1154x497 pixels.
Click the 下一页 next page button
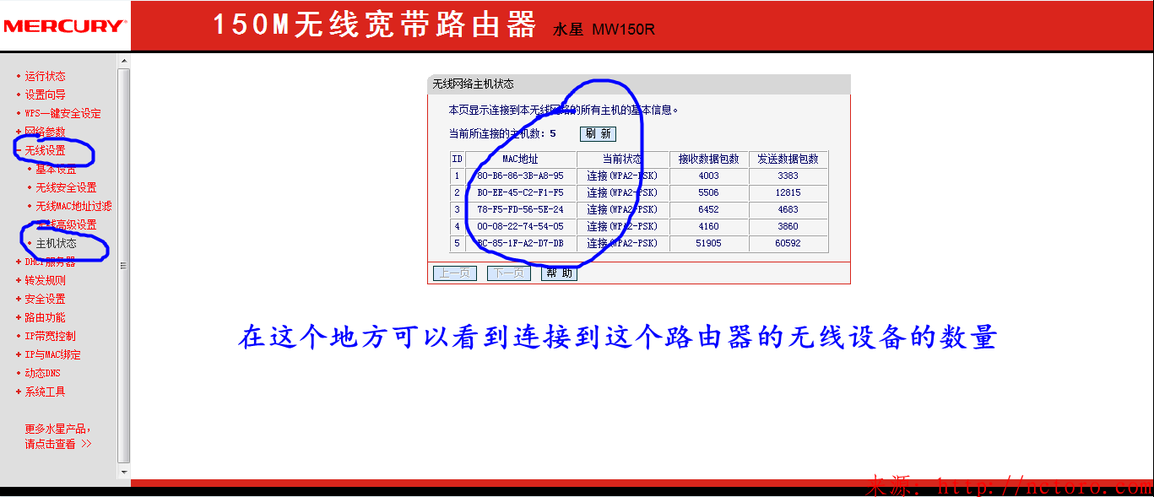click(508, 273)
